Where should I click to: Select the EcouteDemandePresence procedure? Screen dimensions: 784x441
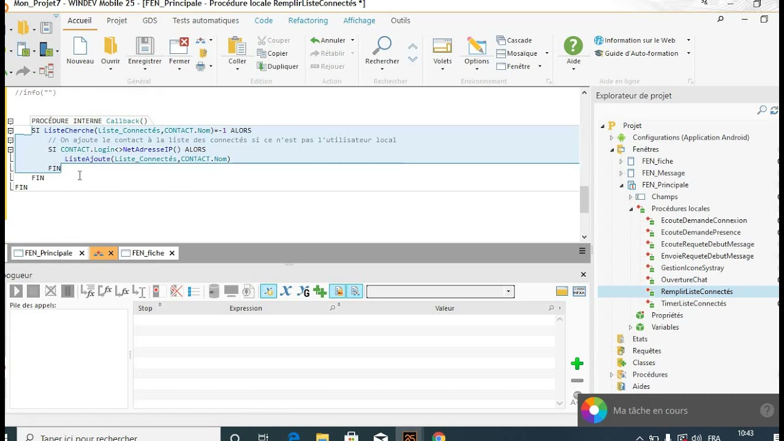pos(701,233)
